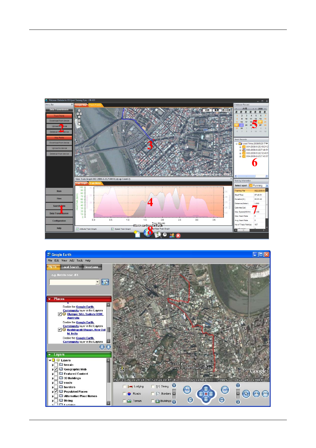Click the Google Earth print icon

[x=256, y=394]
